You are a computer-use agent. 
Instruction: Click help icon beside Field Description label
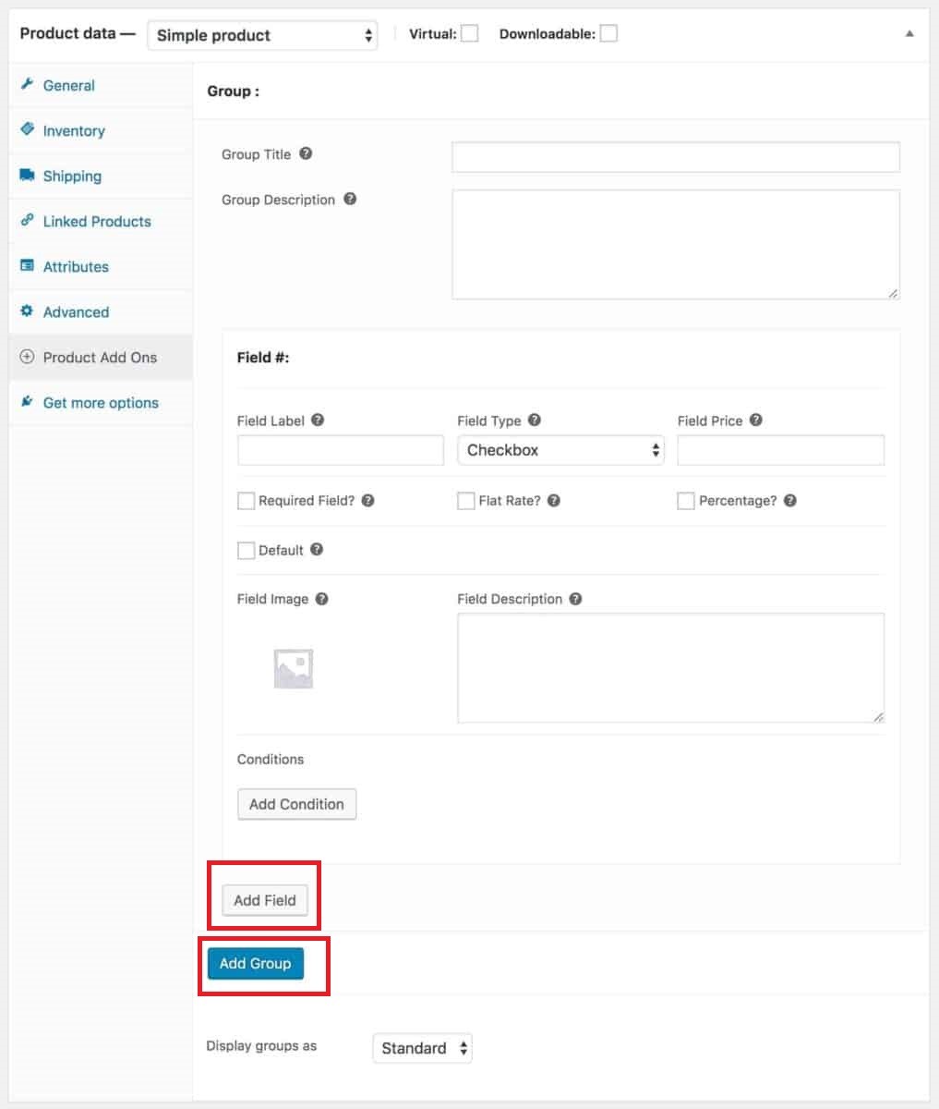[575, 598]
